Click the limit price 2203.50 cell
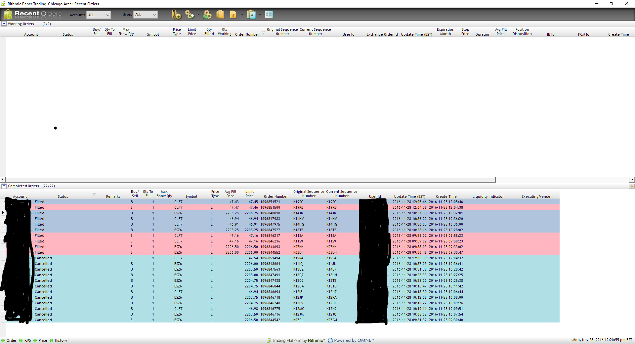635x344 pixels. point(251,314)
